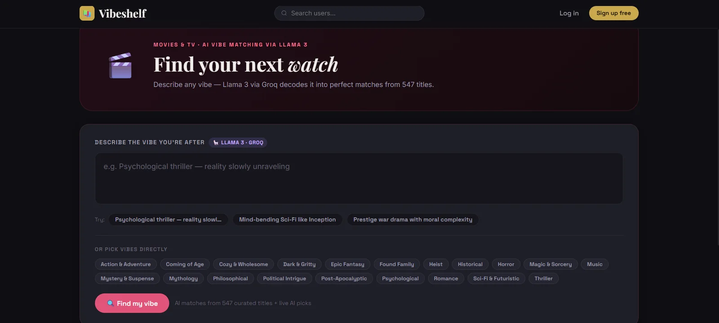Choose the Sci-Fi & Futuristic vibe

(496, 279)
